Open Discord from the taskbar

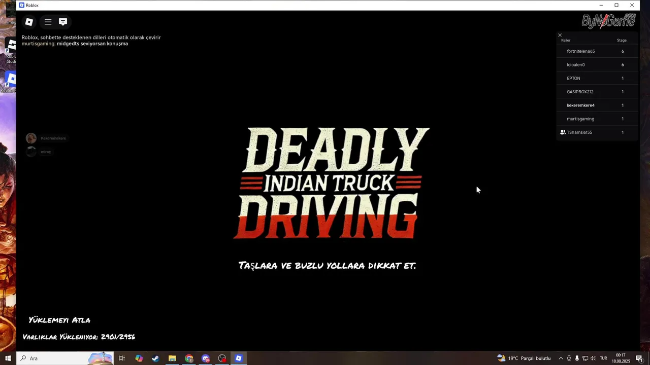tap(206, 358)
